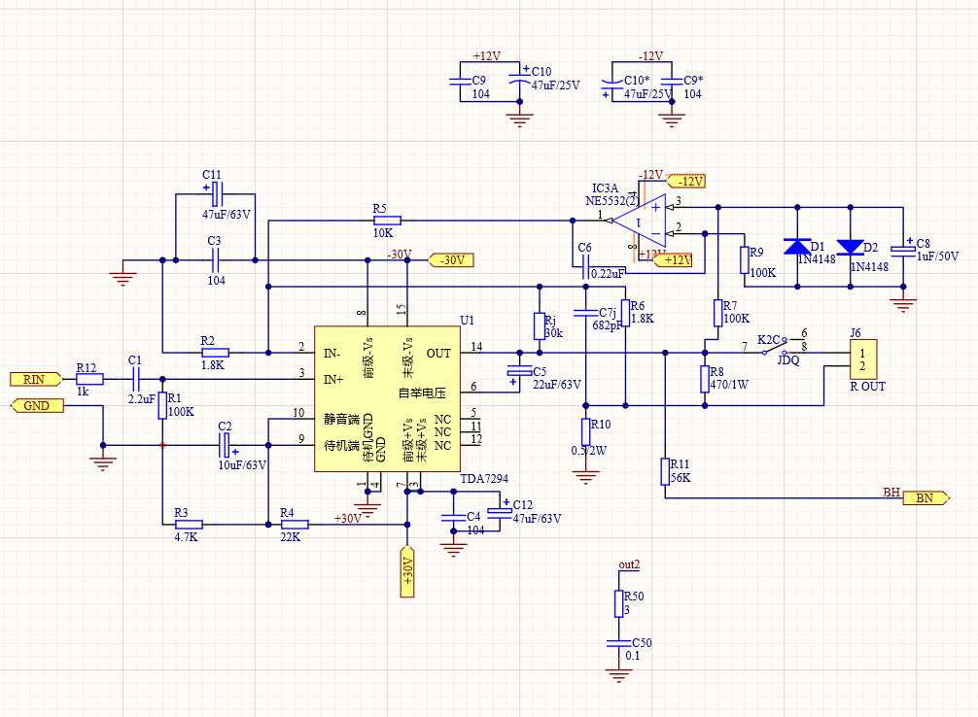The height and width of the screenshot is (717, 978).
Task: Click resistor R50 under out2 label
Action: click(618, 604)
